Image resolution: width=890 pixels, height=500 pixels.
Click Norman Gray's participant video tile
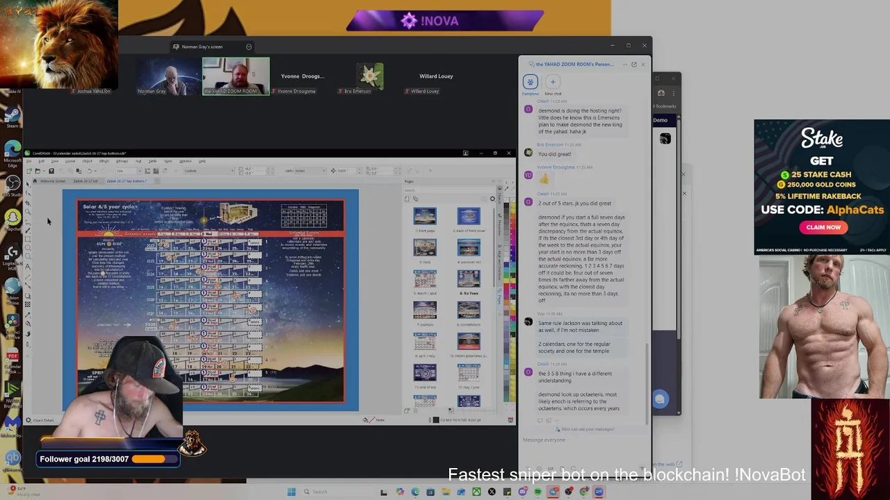pos(170,76)
